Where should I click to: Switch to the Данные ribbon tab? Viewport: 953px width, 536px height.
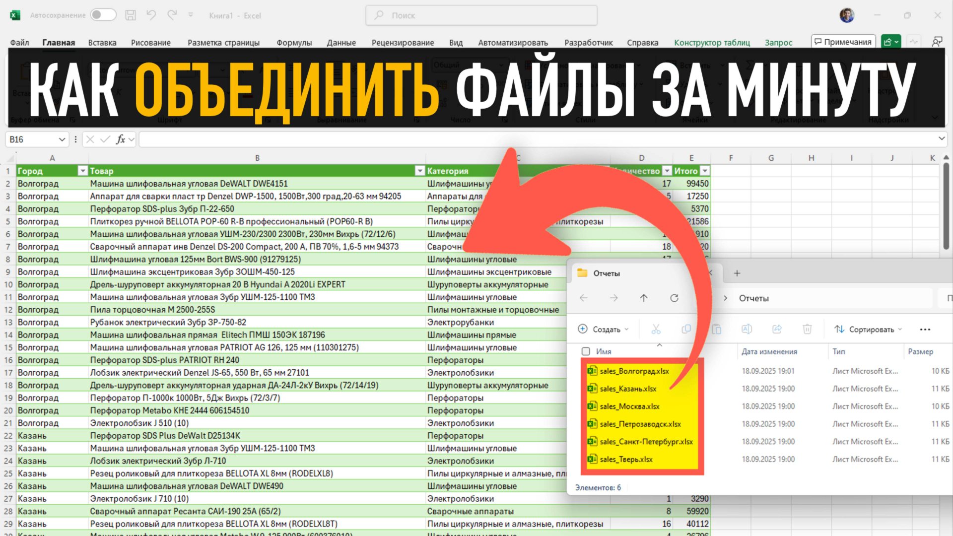[x=341, y=42]
